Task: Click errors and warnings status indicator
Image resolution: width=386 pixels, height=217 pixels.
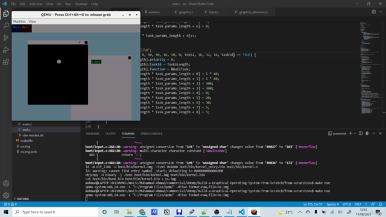Action: pyautogui.click(x=10, y=204)
